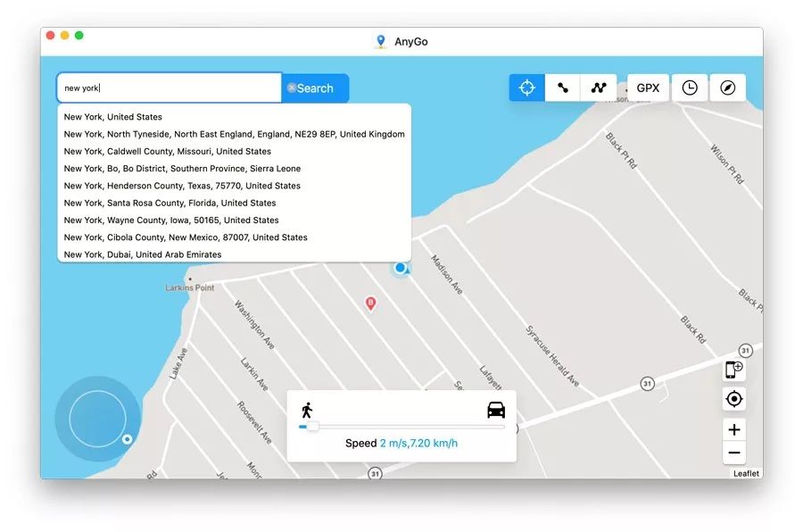Click the compass icon in toolbar
The height and width of the screenshot is (532, 803).
[728, 87]
